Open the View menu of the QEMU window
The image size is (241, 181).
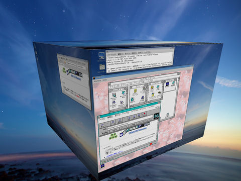coord(104,80)
